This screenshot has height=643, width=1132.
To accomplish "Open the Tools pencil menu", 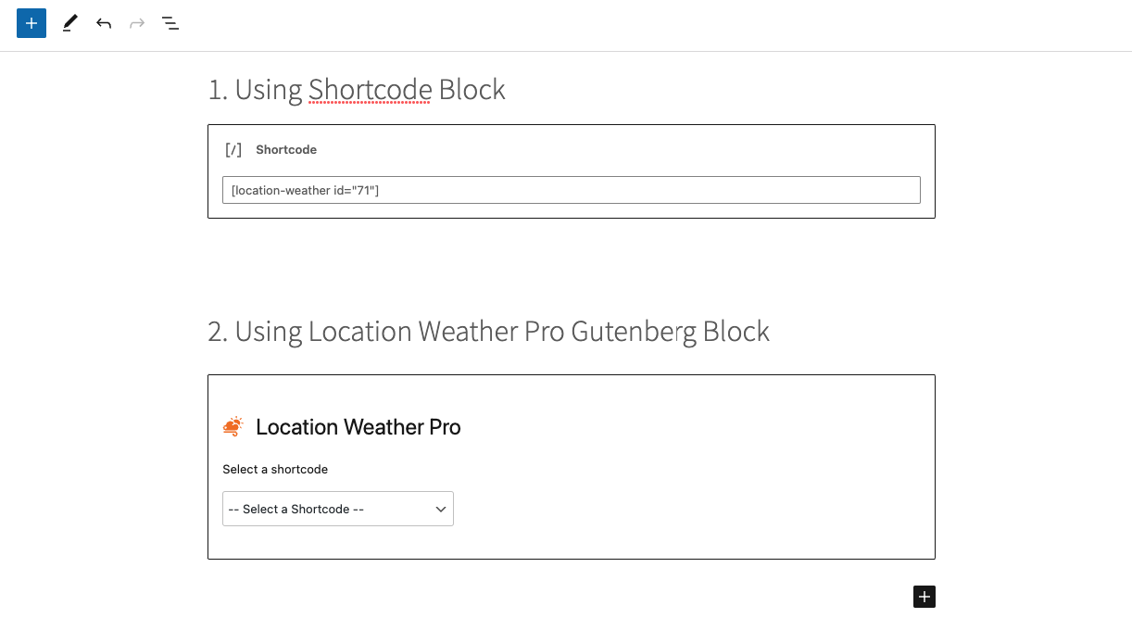I will click(x=69, y=23).
